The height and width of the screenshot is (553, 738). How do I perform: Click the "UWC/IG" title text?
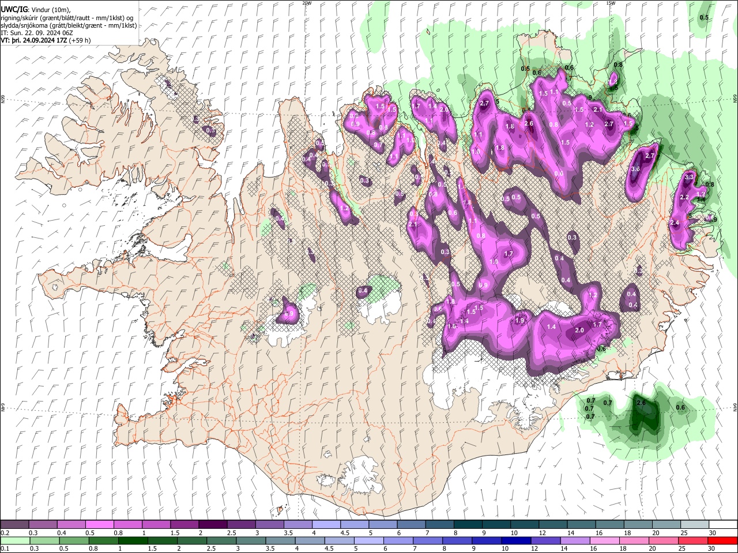14,9
